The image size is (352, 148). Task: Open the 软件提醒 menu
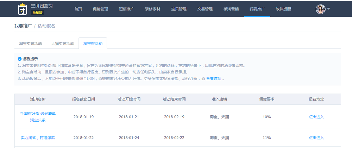[x=283, y=9]
